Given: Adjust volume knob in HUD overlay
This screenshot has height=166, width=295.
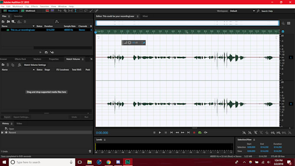Looking at the screenshot, I should pyautogui.click(x=129, y=42).
